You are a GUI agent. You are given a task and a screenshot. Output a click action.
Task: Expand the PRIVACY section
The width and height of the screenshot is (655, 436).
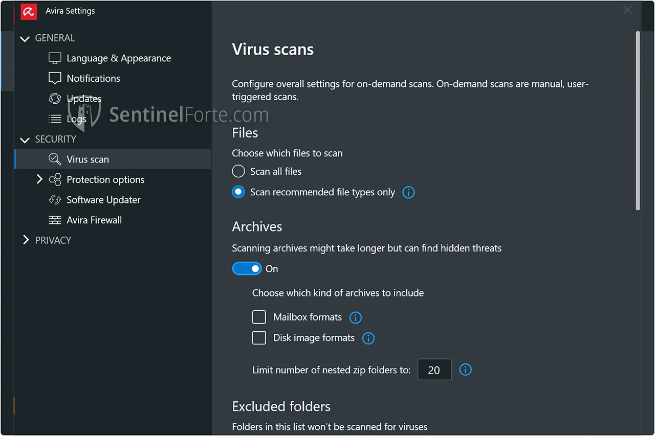[x=26, y=240]
